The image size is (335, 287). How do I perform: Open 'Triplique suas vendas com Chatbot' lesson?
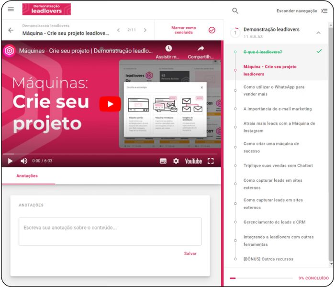[x=278, y=166]
